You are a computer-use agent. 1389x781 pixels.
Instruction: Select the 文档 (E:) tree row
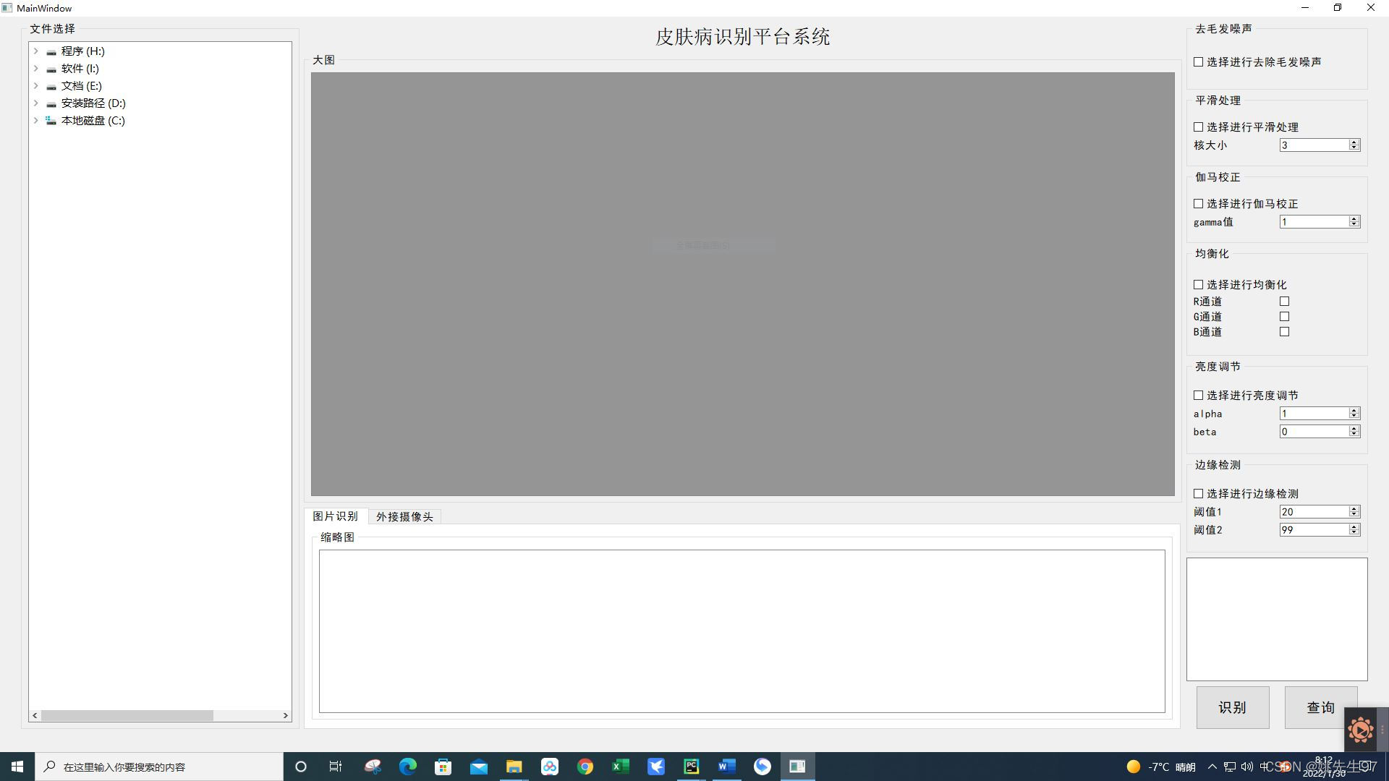(81, 86)
